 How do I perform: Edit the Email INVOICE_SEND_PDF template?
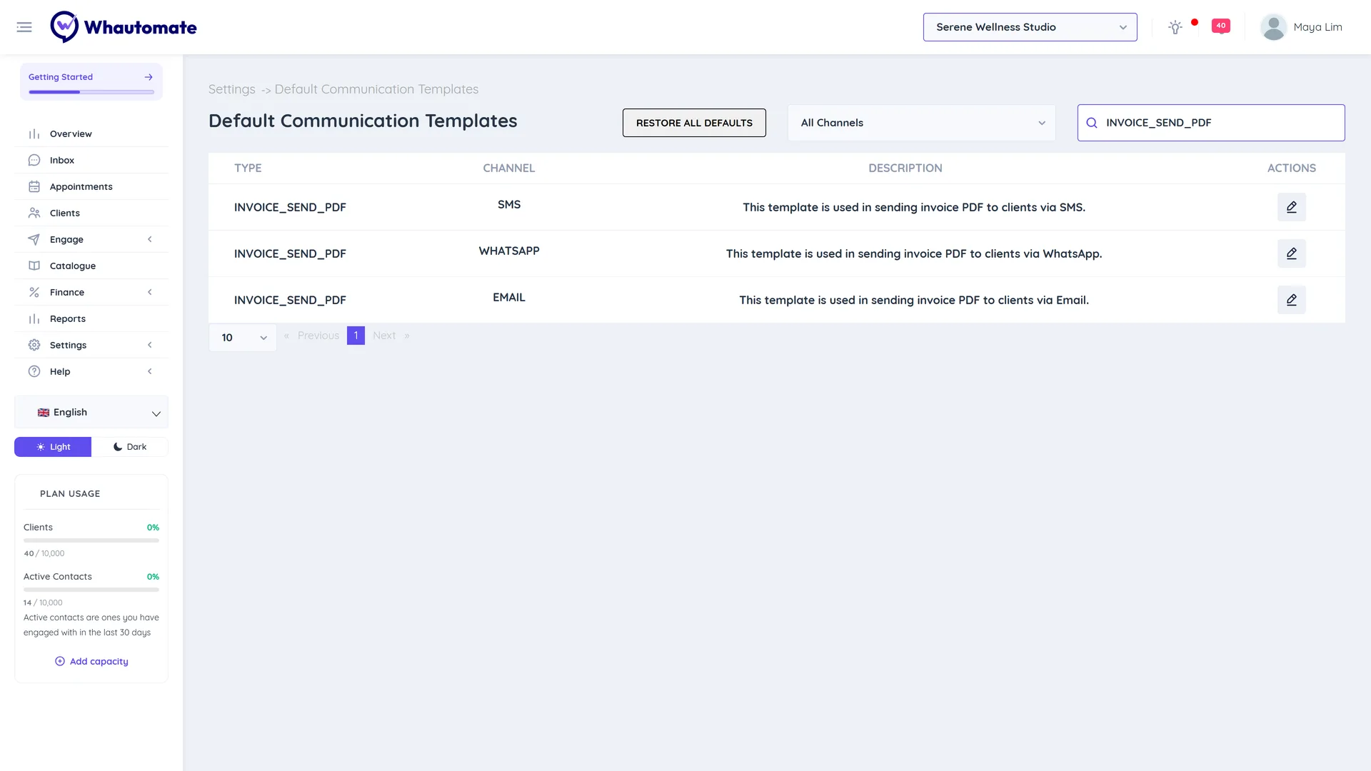(x=1291, y=300)
